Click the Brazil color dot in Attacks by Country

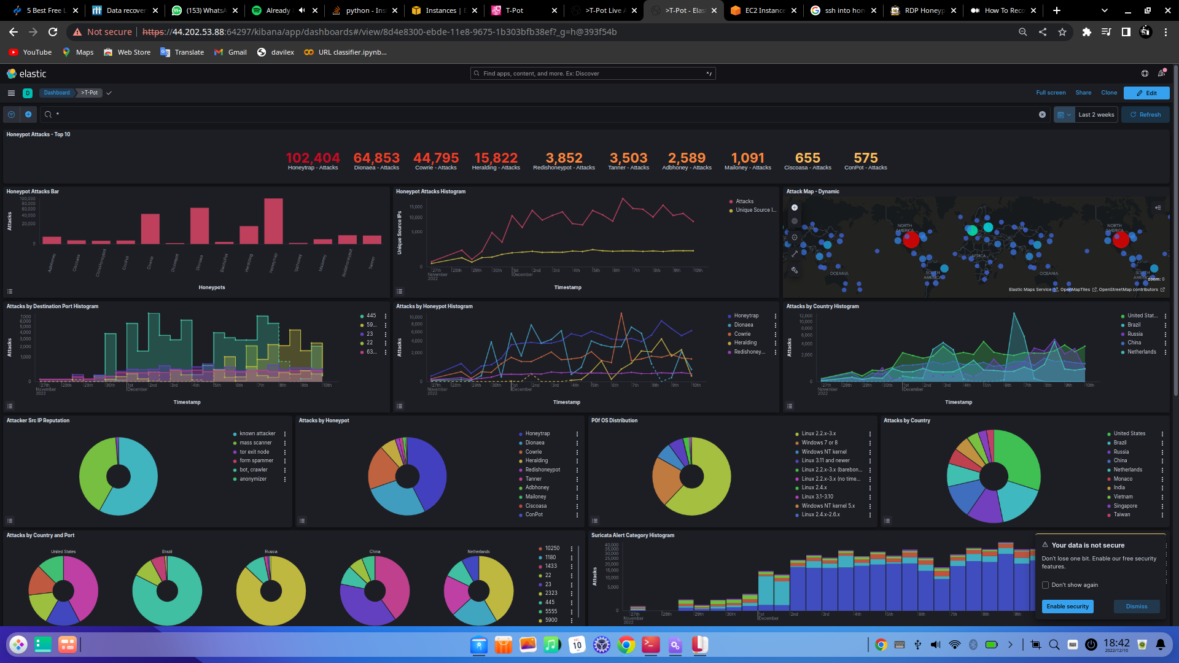click(x=1109, y=443)
